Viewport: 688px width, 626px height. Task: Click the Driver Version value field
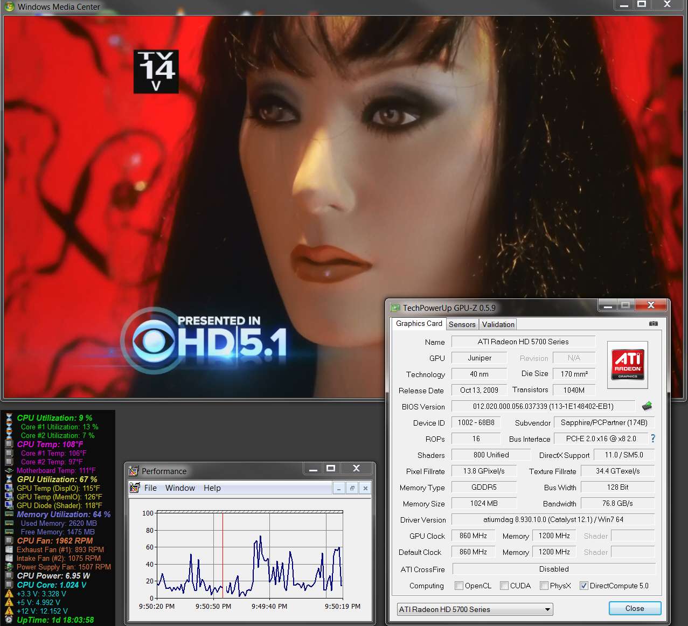point(553,519)
